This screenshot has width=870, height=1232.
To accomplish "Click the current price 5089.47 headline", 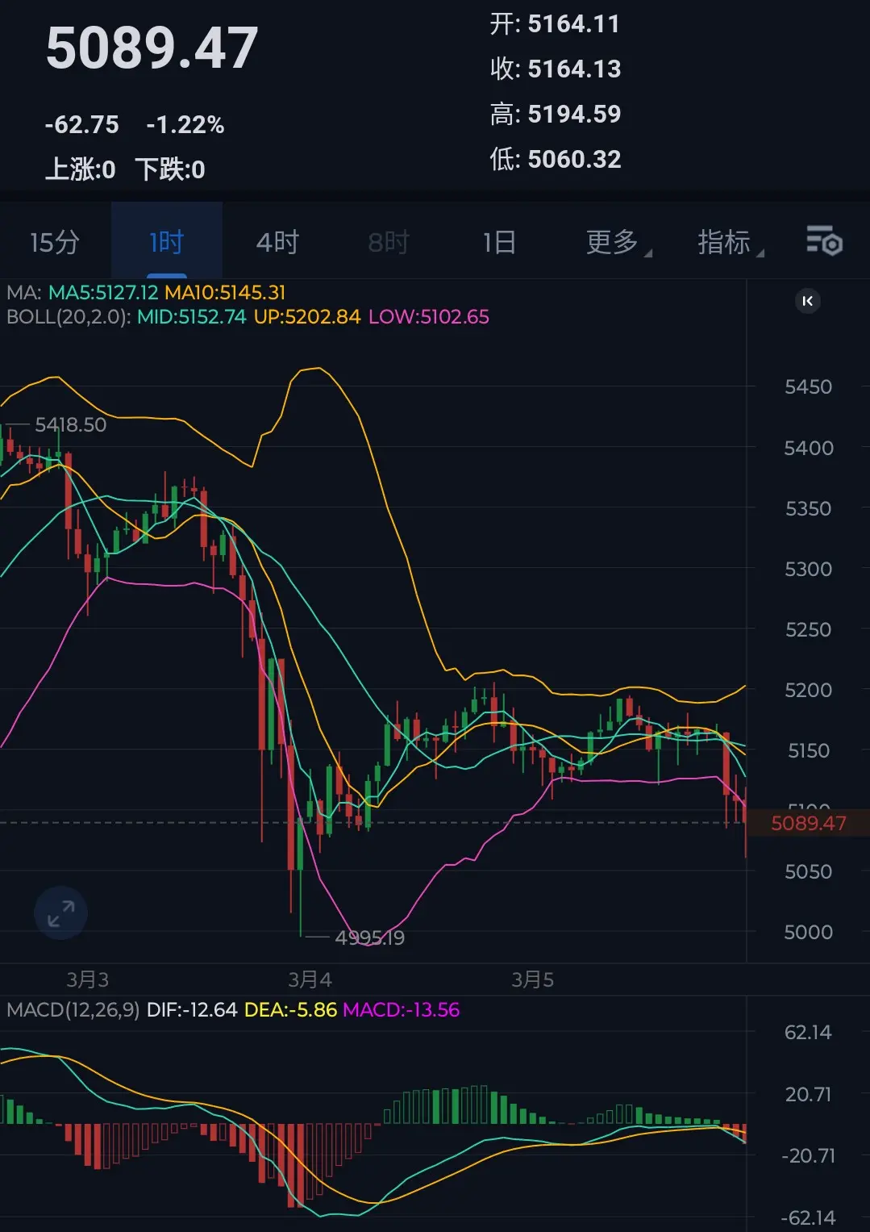I will pyautogui.click(x=152, y=48).
